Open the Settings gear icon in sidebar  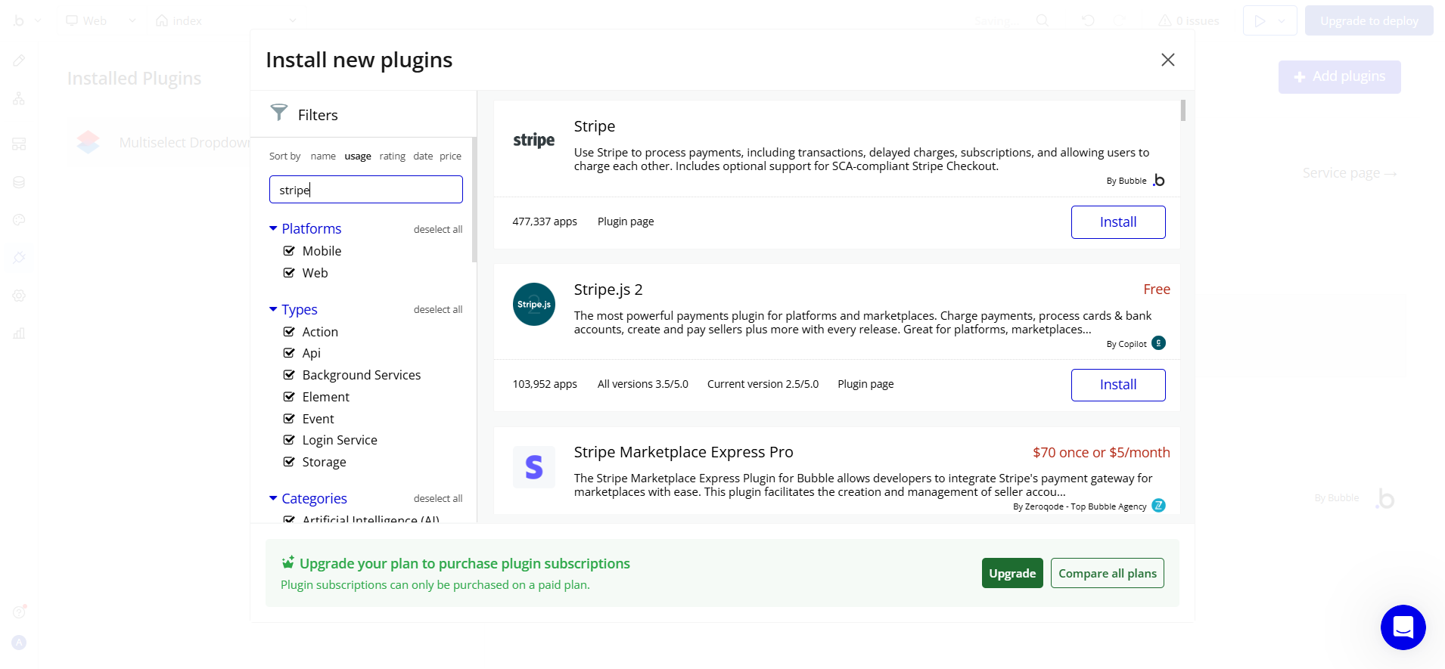coord(19,296)
